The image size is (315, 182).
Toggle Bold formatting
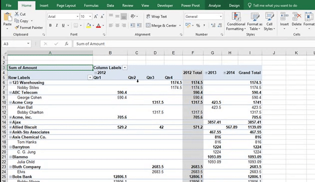pos(50,25)
